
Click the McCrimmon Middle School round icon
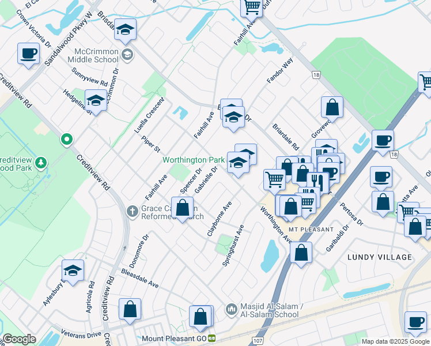coord(127,55)
